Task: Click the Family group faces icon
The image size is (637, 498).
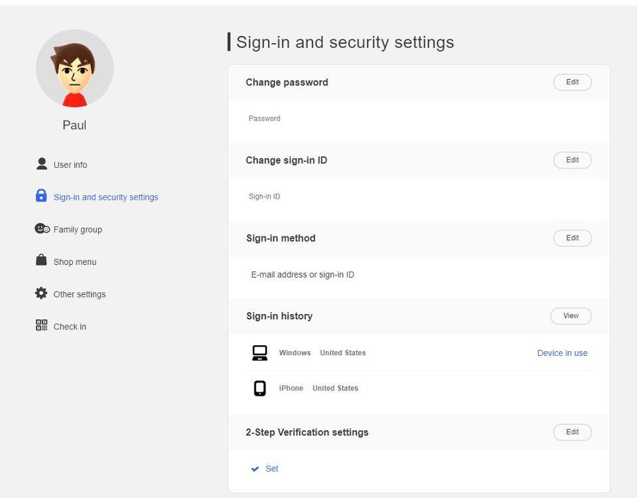Action: [42, 228]
